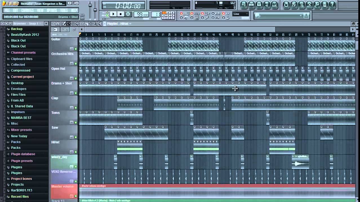Viewport: 360px width, 202px height.
Task: Open the EDIT menu
Action: click(x=15, y=10)
